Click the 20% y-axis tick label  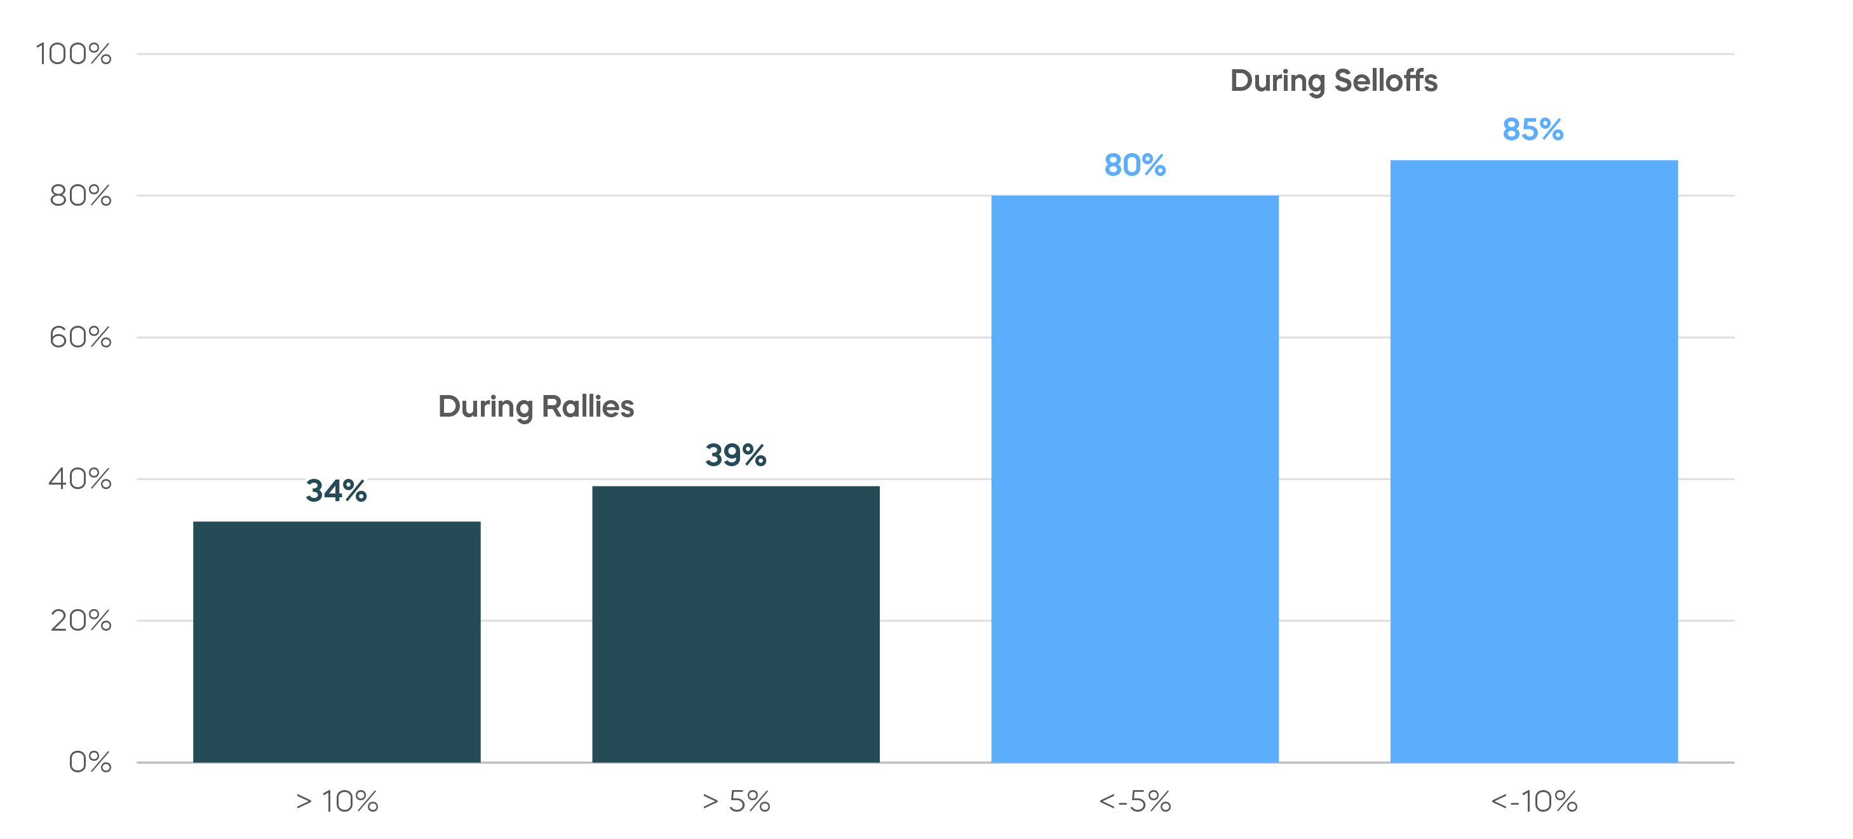pos(81,621)
